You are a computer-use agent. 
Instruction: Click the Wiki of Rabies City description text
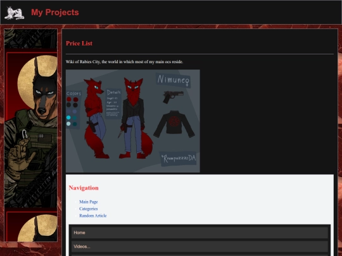tap(125, 62)
